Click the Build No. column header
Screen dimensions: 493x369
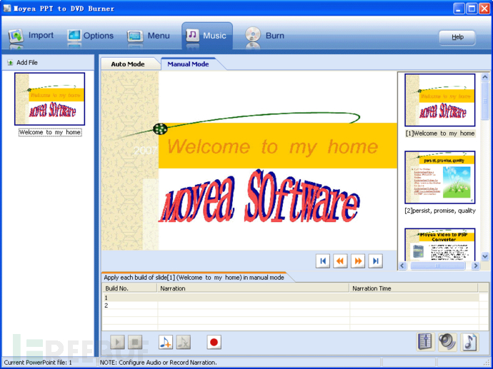tap(130, 288)
